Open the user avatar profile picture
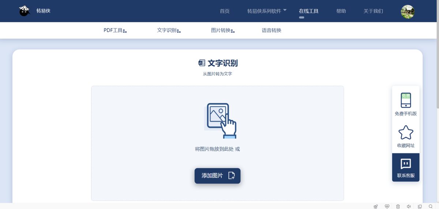This screenshot has width=439, height=209. coord(408,12)
